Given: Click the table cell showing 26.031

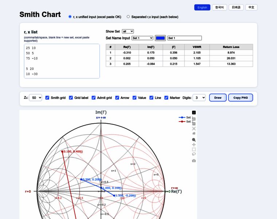Looking at the screenshot, I should (231, 58).
